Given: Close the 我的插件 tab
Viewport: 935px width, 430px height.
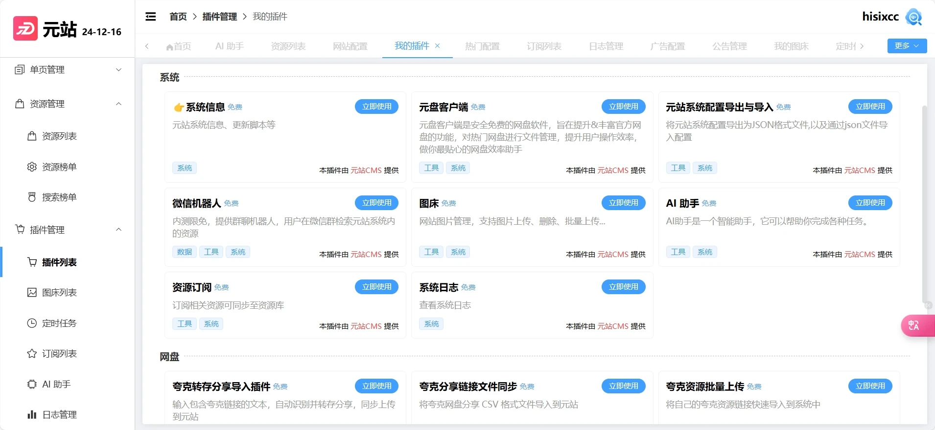Looking at the screenshot, I should click(x=438, y=46).
